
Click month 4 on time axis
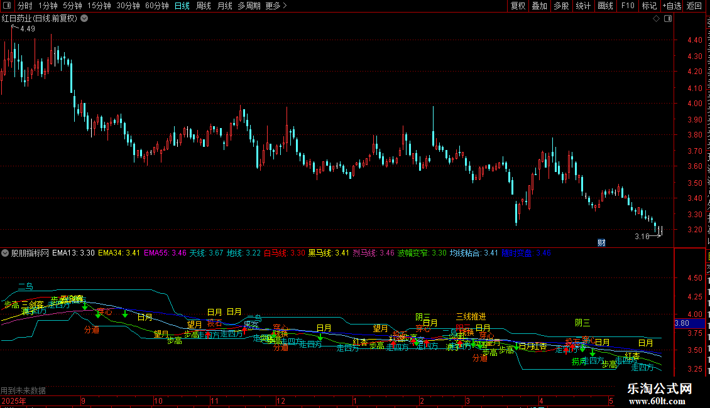(541, 400)
